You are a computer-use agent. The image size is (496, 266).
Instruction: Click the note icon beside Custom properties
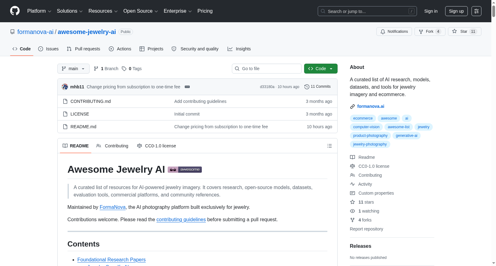[x=352, y=193]
